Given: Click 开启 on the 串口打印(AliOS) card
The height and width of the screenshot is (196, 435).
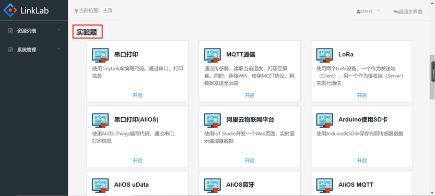Looking at the screenshot, I should click(x=138, y=161).
